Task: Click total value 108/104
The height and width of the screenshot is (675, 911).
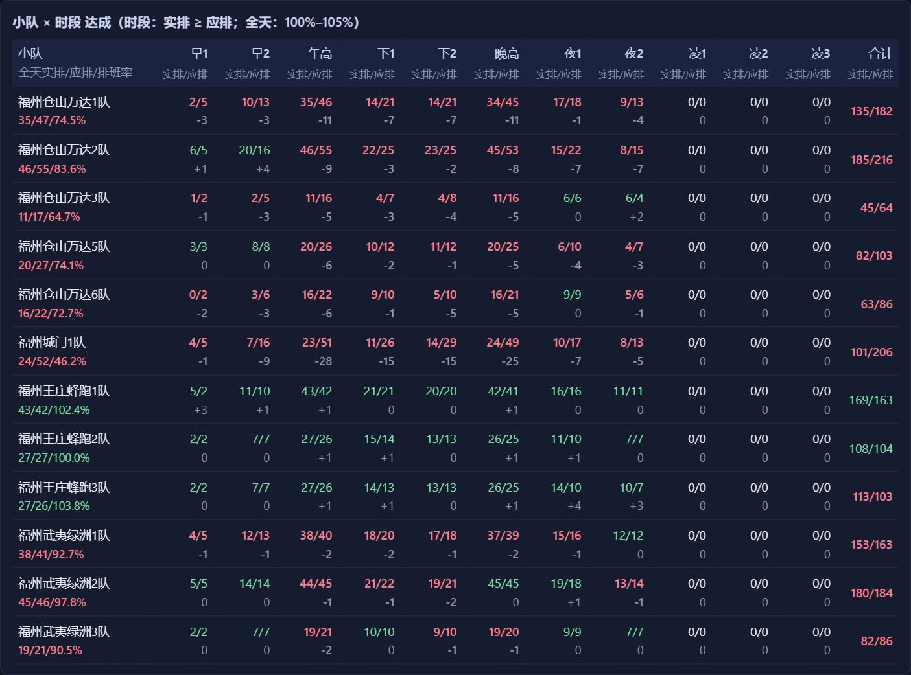Action: point(871,449)
